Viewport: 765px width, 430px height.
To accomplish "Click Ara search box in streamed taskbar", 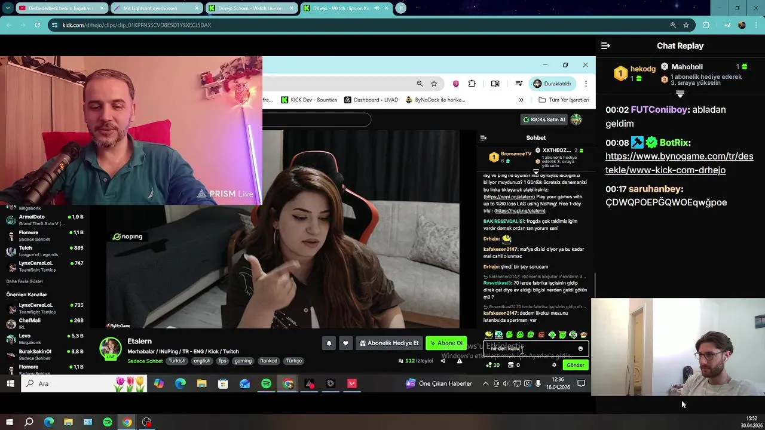I will pyautogui.click(x=84, y=383).
